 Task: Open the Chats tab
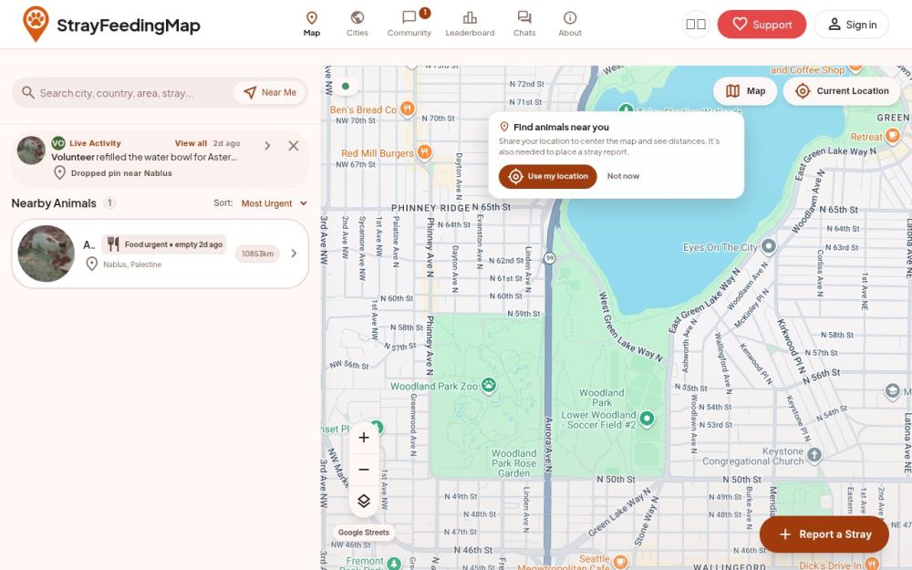click(524, 25)
